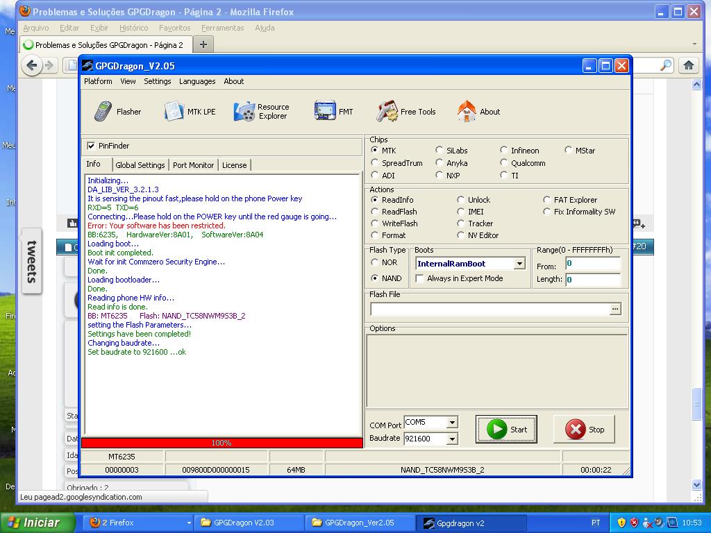The width and height of the screenshot is (711, 533).
Task: Select the NV Editor action
Action: click(461, 235)
